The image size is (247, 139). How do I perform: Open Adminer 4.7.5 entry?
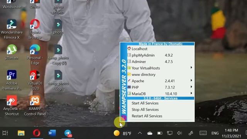coord(161,62)
